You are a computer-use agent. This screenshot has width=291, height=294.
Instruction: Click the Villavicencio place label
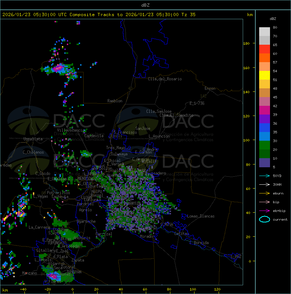[71, 130]
